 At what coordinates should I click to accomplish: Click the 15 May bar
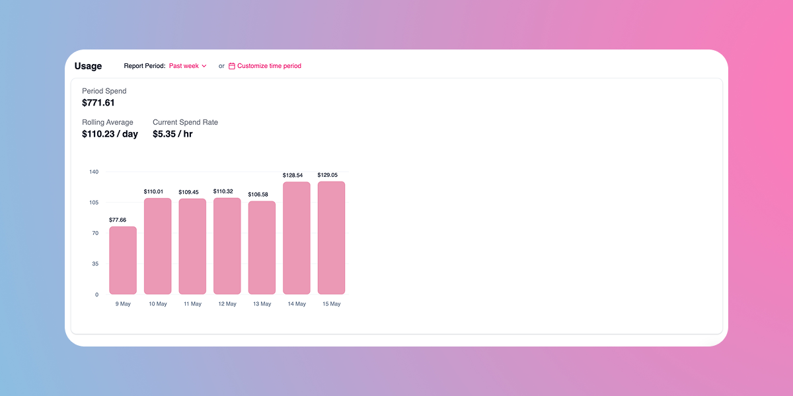[x=331, y=238]
